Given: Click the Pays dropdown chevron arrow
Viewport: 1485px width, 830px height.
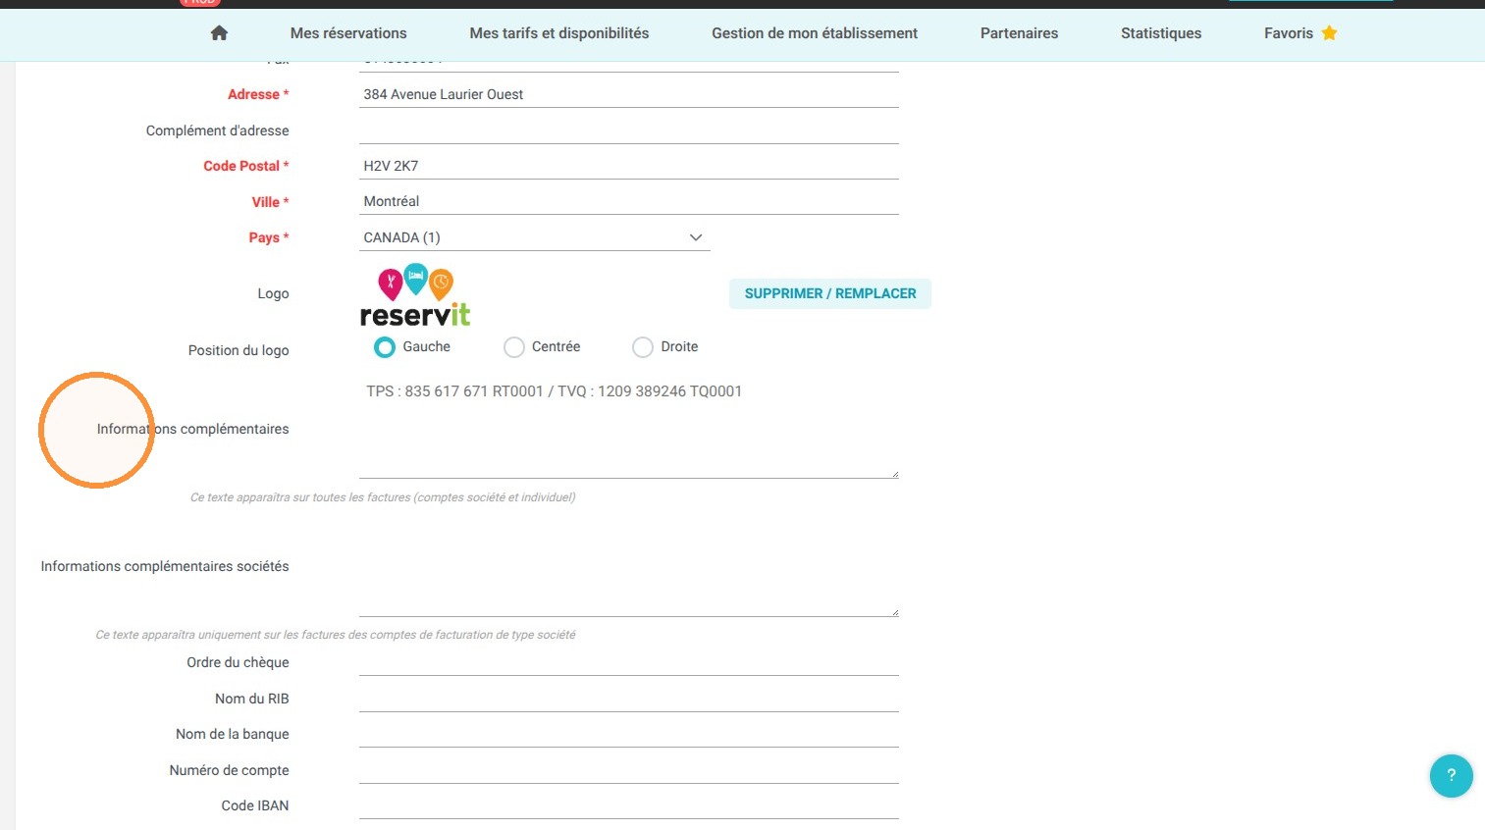Looking at the screenshot, I should point(696,237).
